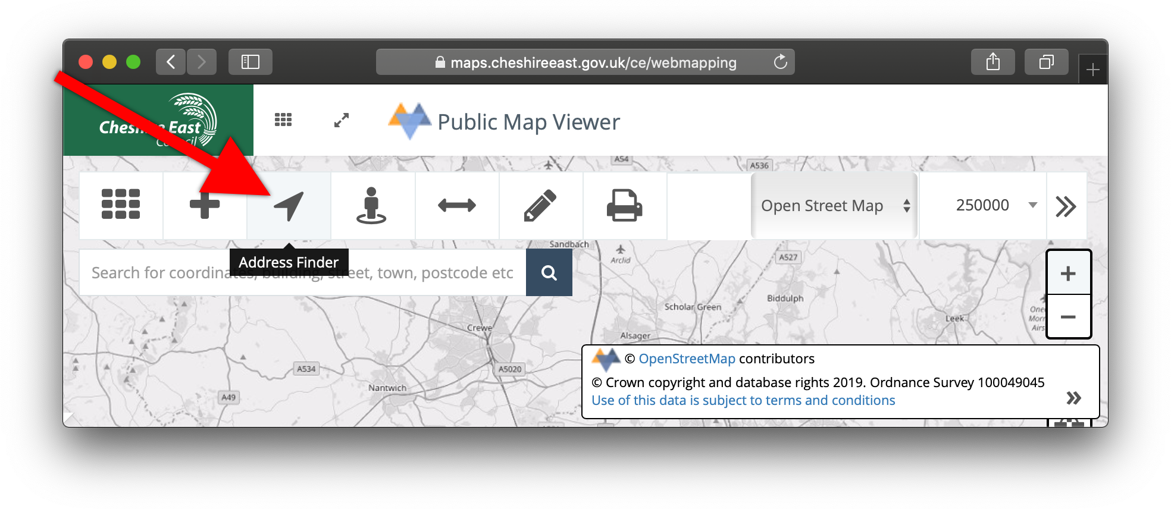Open the header apps grid menu

tap(283, 120)
